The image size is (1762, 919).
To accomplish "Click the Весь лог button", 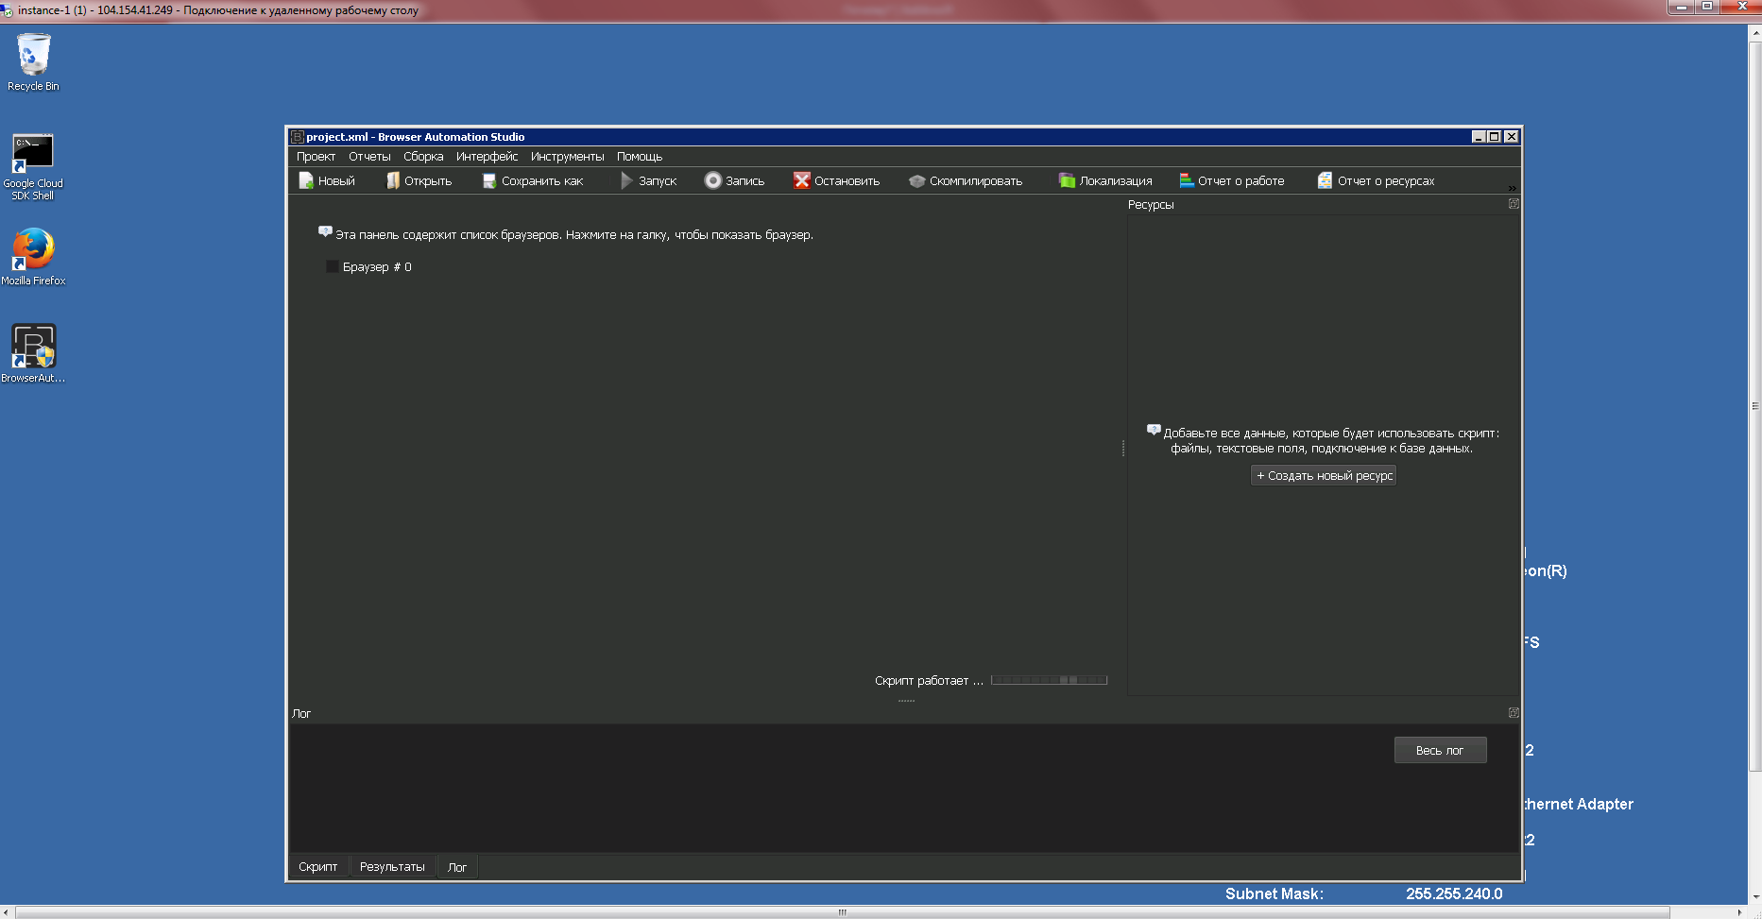I will [1440, 750].
